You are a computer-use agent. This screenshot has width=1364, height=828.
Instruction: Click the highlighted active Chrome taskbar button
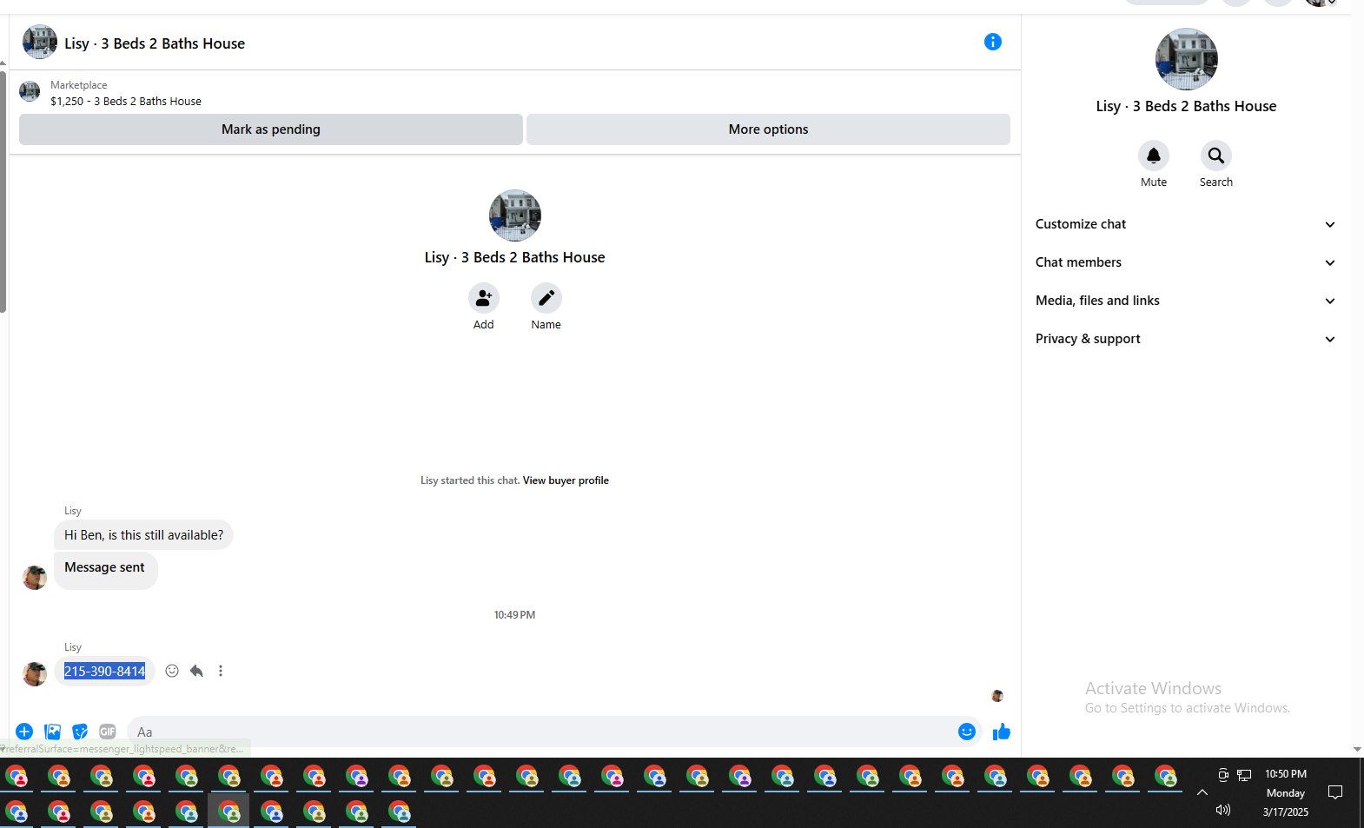(x=228, y=811)
